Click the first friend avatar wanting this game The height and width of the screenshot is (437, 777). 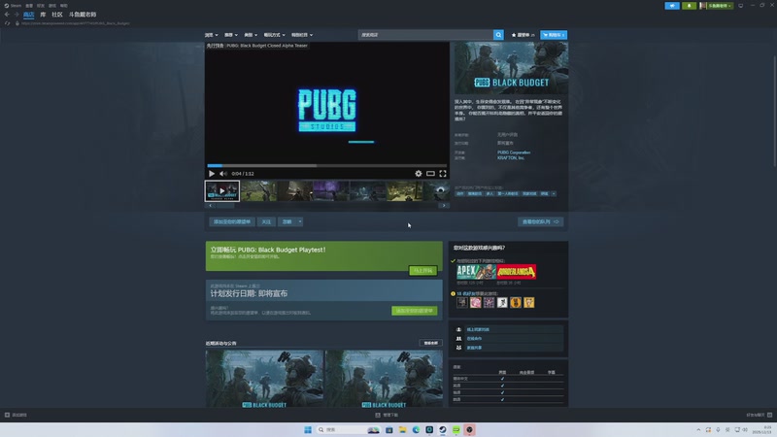462,302
